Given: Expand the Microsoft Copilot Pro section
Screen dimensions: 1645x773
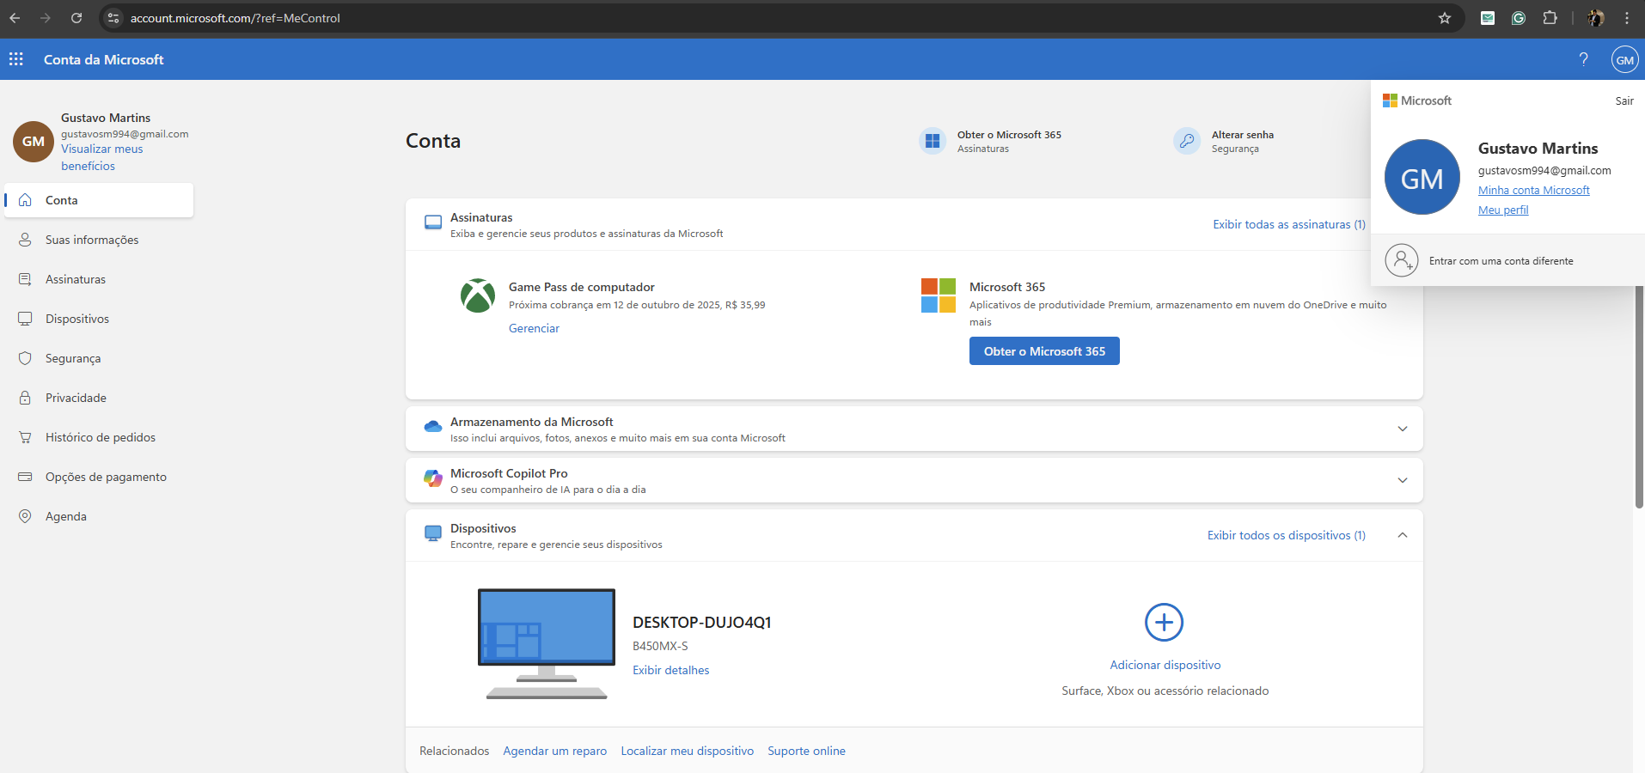Looking at the screenshot, I should click(1403, 480).
